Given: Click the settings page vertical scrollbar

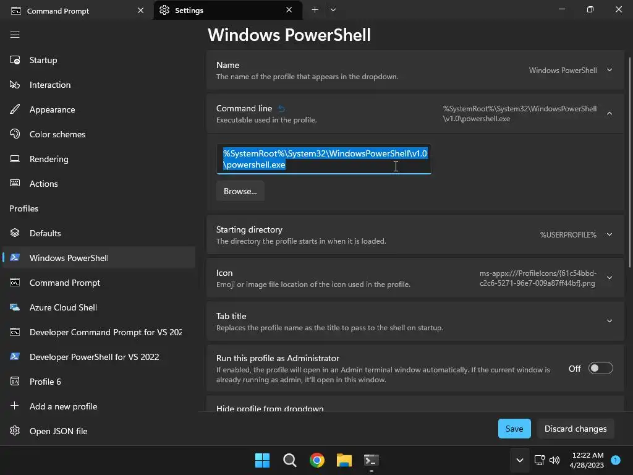Looking at the screenshot, I should (630, 163).
